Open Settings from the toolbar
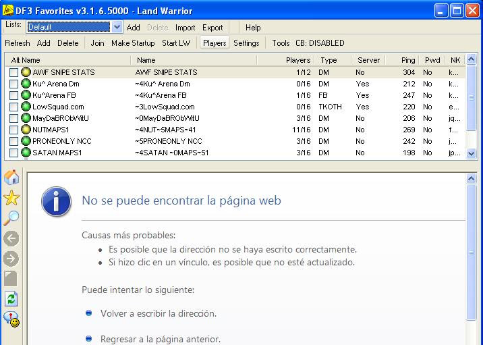Screen dimensions: 483x345 (246, 43)
